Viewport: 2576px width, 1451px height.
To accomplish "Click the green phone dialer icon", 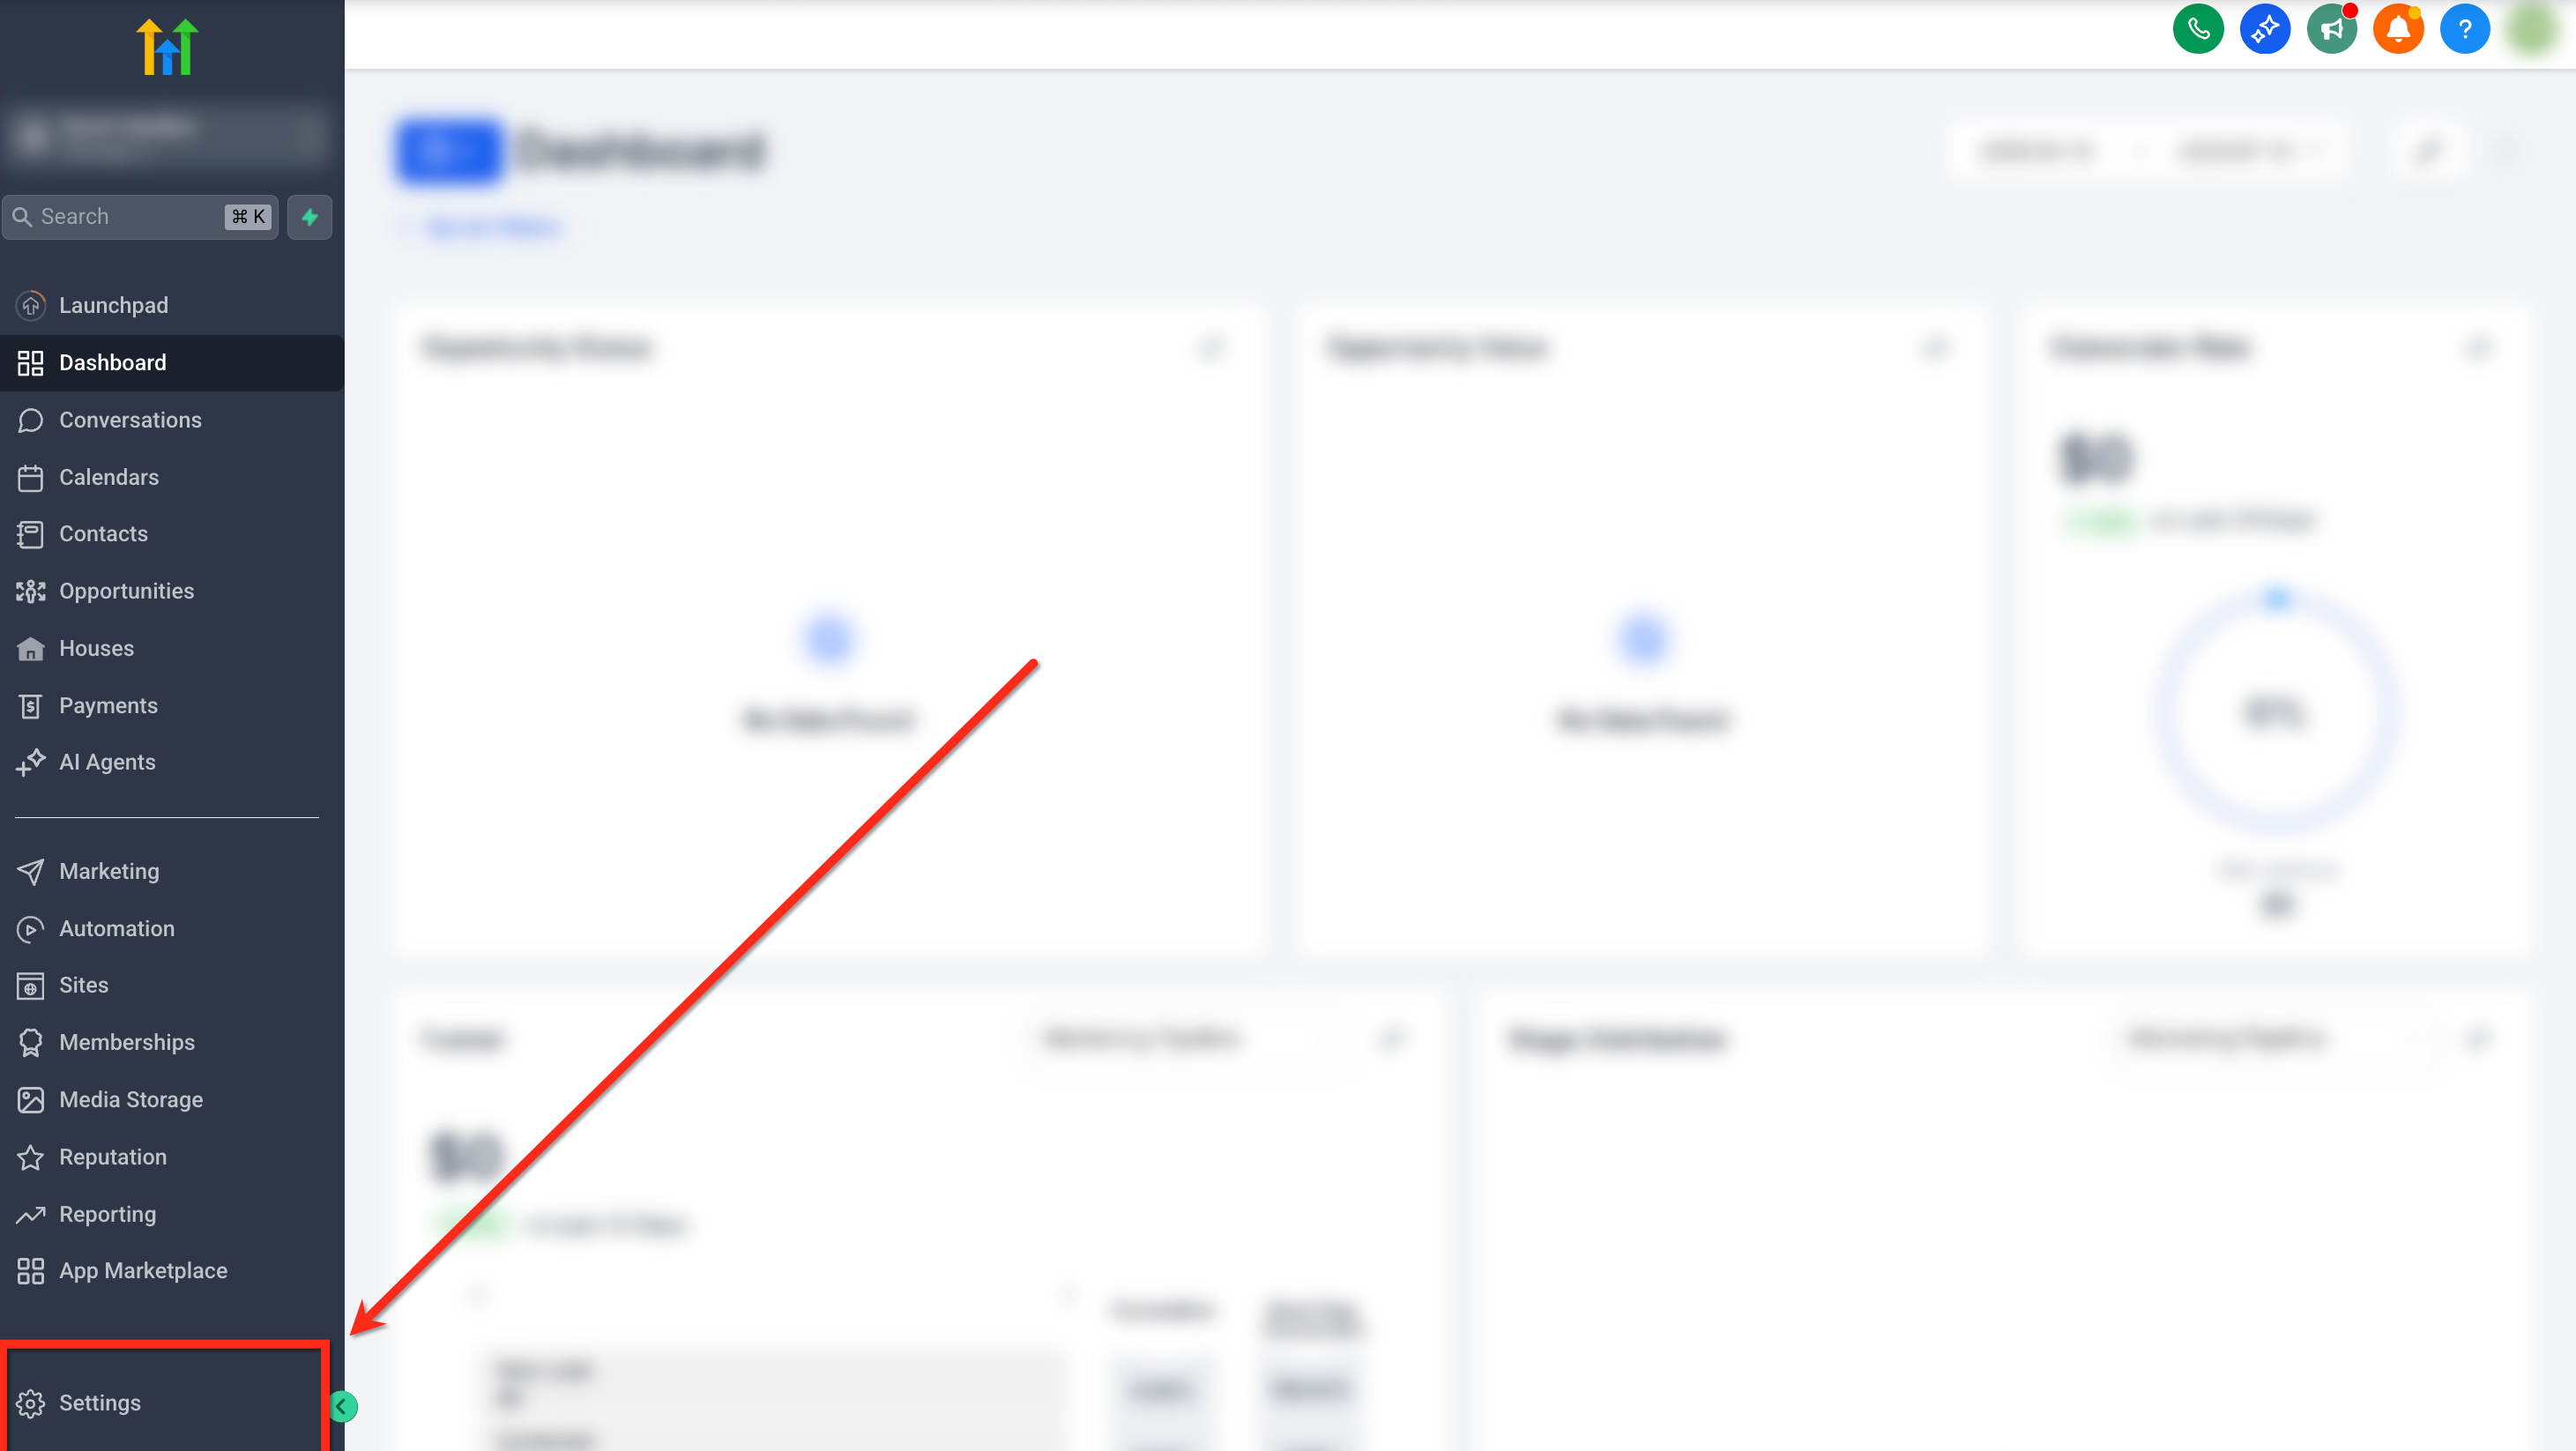I will (x=2198, y=29).
